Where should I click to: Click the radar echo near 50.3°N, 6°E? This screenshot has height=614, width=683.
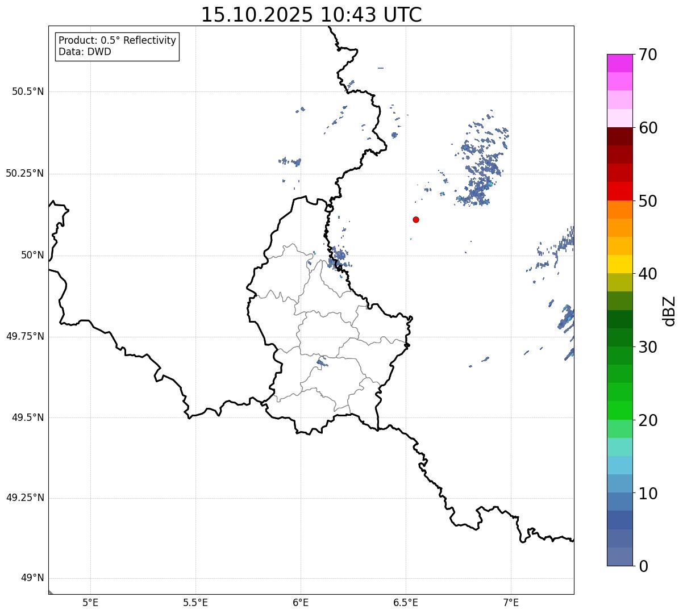tap(290, 162)
